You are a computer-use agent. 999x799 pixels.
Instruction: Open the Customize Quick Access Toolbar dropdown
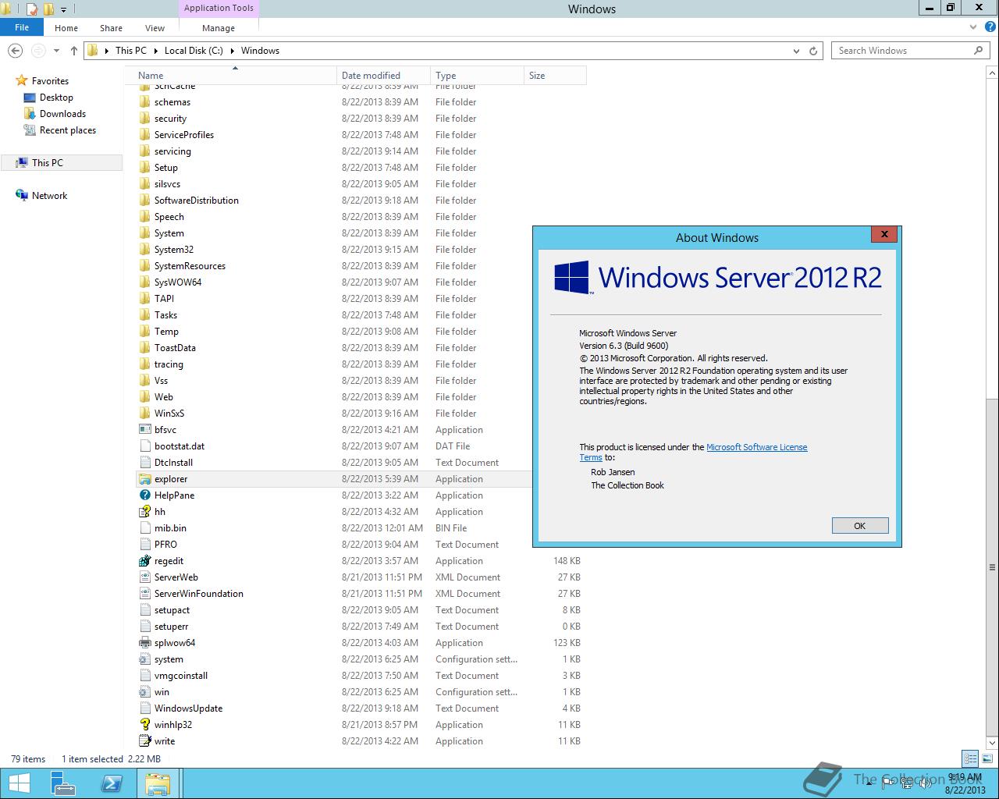[64, 9]
